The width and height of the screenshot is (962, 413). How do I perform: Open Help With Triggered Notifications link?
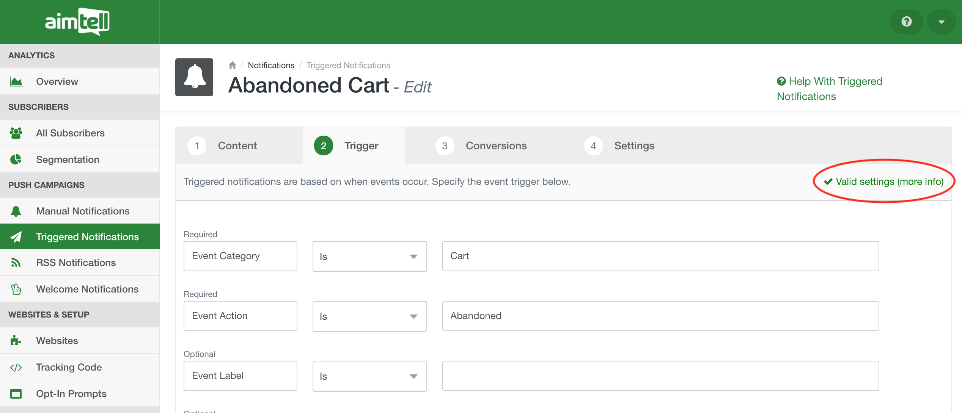(x=829, y=89)
